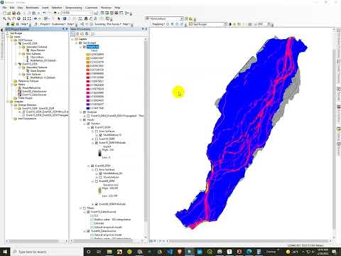The image size is (341, 256).
Task: Toggle the Inputs group layer checkbox
Action: click(85, 119)
